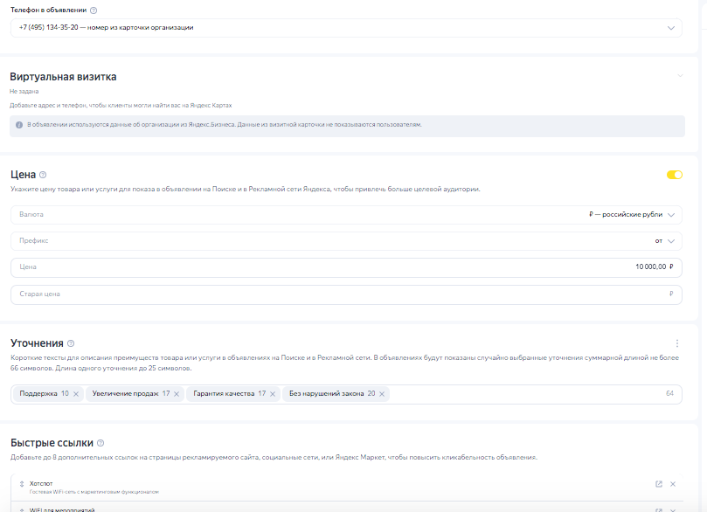Open the Валюта currency dropdown
The height and width of the screenshot is (512, 707).
(x=346, y=215)
